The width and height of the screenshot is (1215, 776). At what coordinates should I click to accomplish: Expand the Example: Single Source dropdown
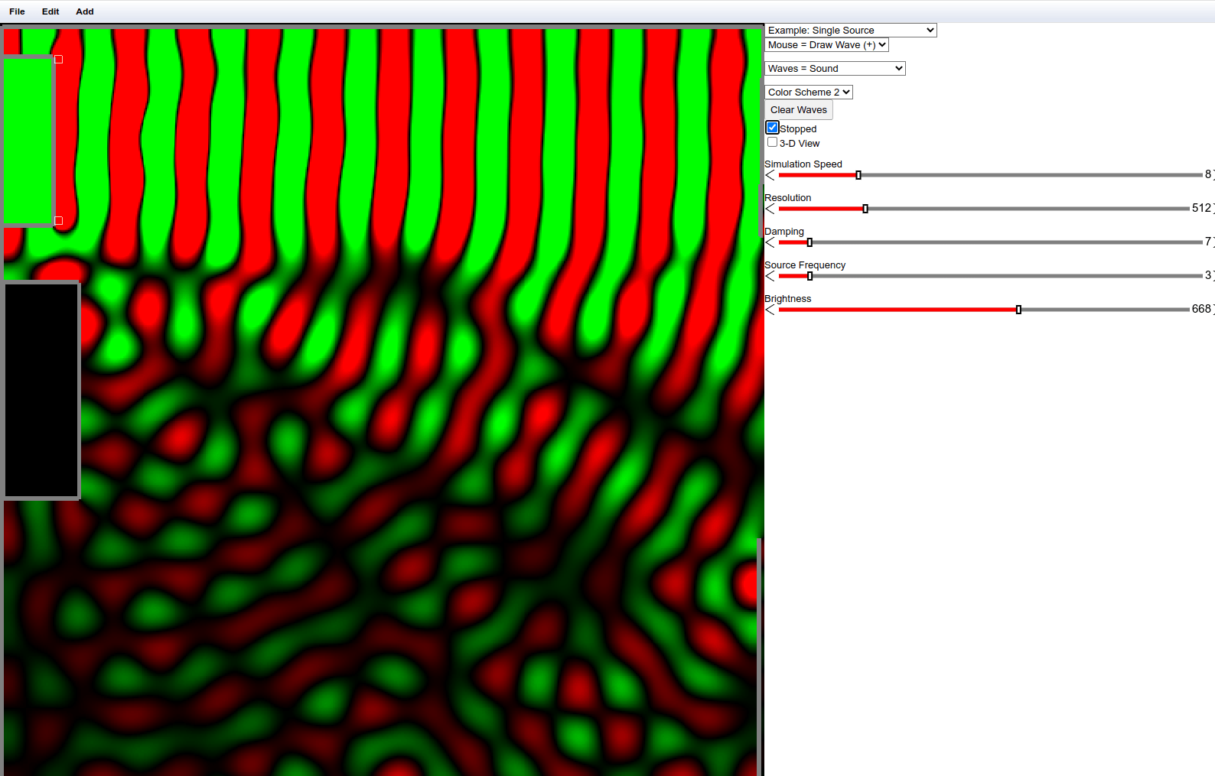click(850, 31)
